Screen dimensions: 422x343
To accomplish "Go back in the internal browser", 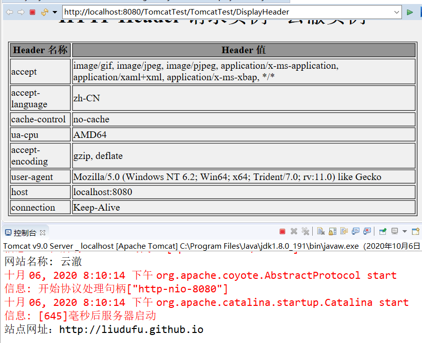I will click(10, 12).
